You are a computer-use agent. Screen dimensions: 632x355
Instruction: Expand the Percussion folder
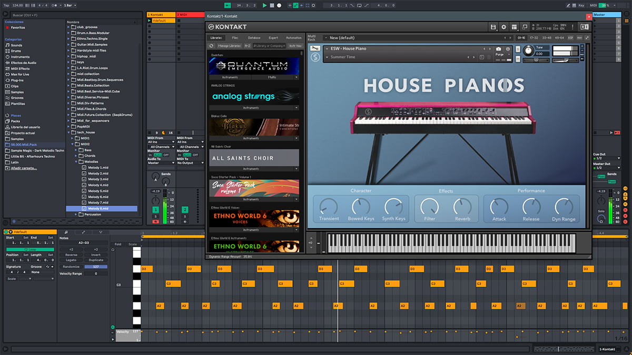coord(77,215)
